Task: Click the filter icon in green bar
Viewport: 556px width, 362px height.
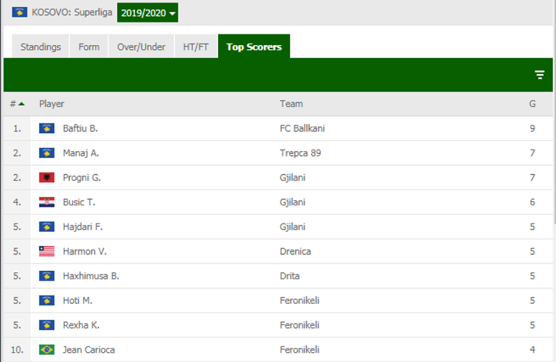Action: click(540, 75)
